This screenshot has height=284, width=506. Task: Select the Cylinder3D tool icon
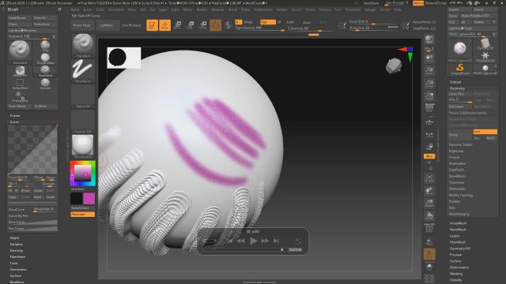tap(485, 44)
